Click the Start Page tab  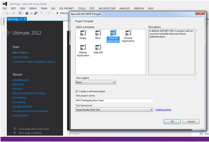13,19
